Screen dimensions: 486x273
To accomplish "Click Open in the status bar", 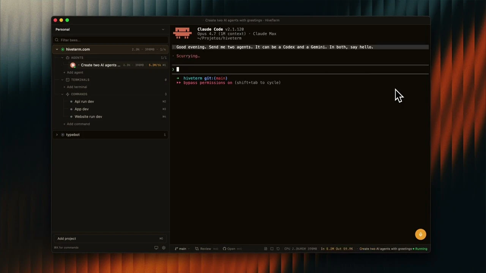I will [231, 249].
